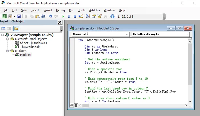This screenshot has width=200, height=116.
Task: Click the Reset stop icon
Action: [75, 16]
